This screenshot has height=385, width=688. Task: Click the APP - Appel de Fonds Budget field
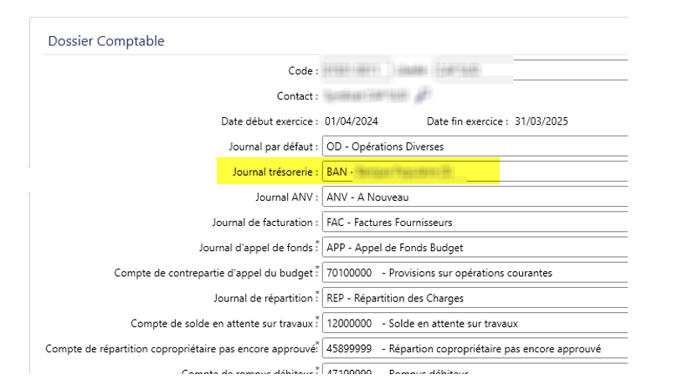[x=475, y=248]
